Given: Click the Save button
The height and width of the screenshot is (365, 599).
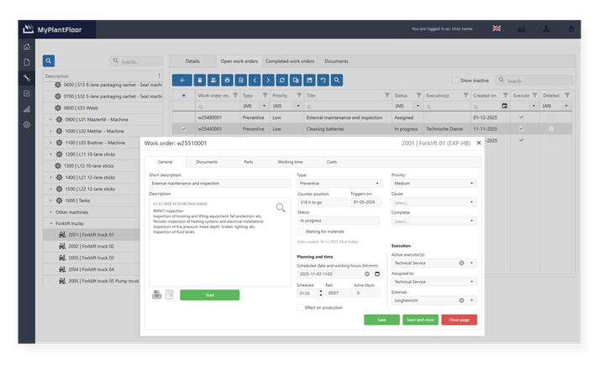Looking at the screenshot, I should [381, 320].
